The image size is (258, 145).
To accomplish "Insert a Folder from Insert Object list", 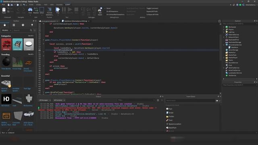I will coord(170,116).
